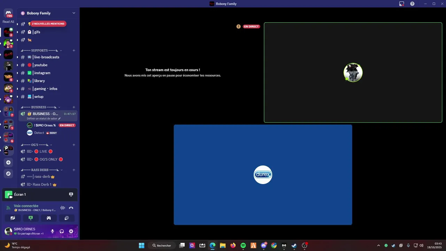Image resolution: width=446 pixels, height=251 pixels.
Task: Select user $IMO Ornes in voice channel
Action: tap(51, 125)
